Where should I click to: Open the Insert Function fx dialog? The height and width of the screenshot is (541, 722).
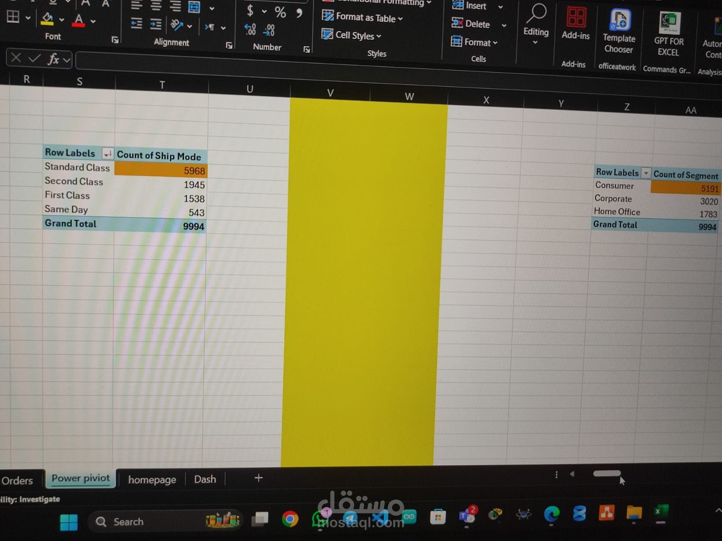point(53,59)
